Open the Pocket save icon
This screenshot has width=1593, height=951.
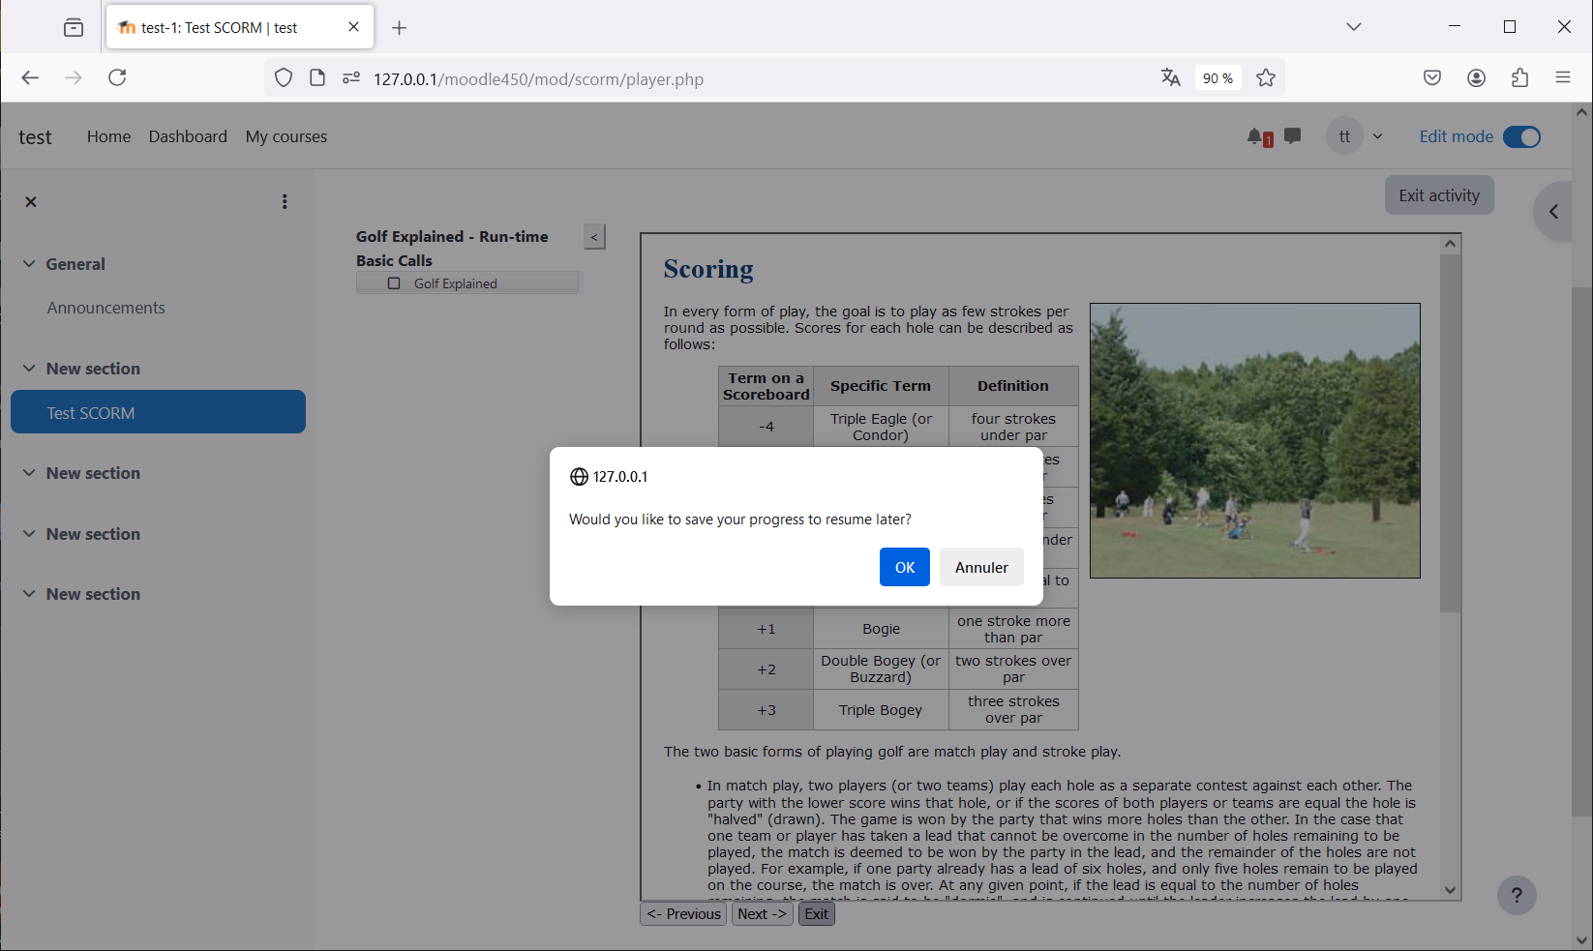tap(1432, 78)
